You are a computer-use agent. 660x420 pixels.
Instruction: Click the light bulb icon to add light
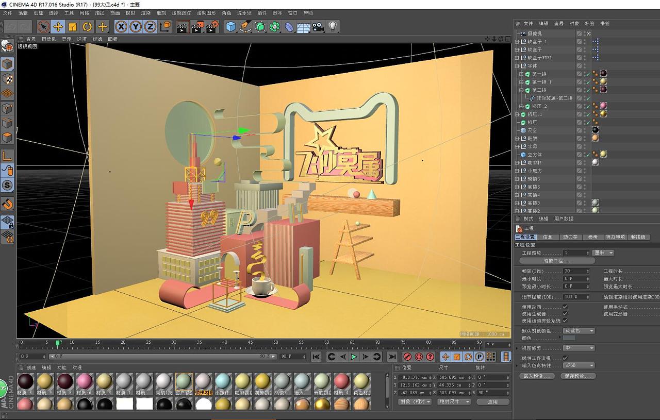pos(333,27)
